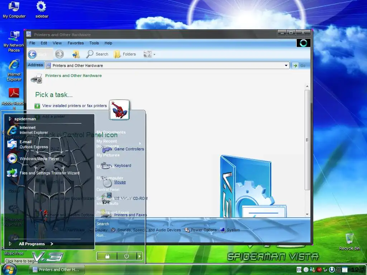367x275 pixels.
Task: Expand All Programs in the Start menu
Action: pos(32,243)
